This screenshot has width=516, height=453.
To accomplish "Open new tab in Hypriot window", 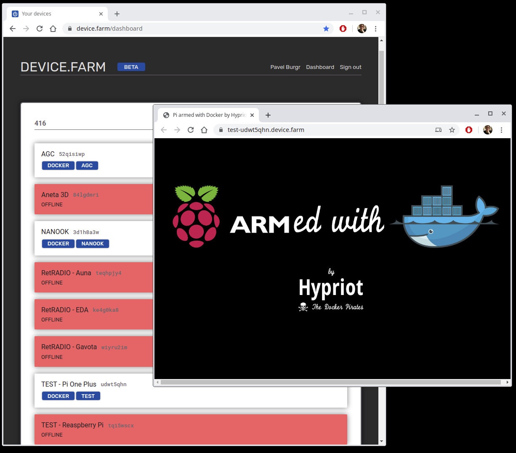I will (x=268, y=115).
